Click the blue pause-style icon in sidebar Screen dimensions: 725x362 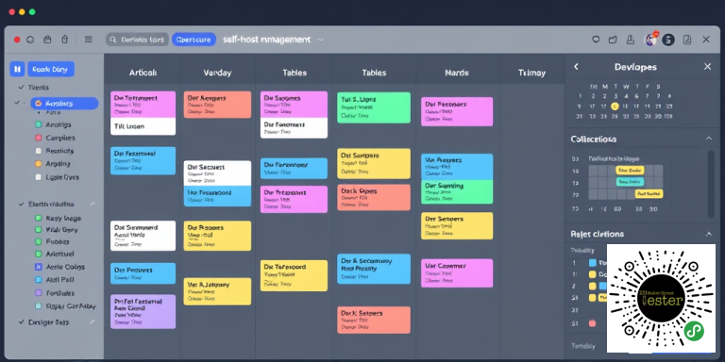(17, 69)
